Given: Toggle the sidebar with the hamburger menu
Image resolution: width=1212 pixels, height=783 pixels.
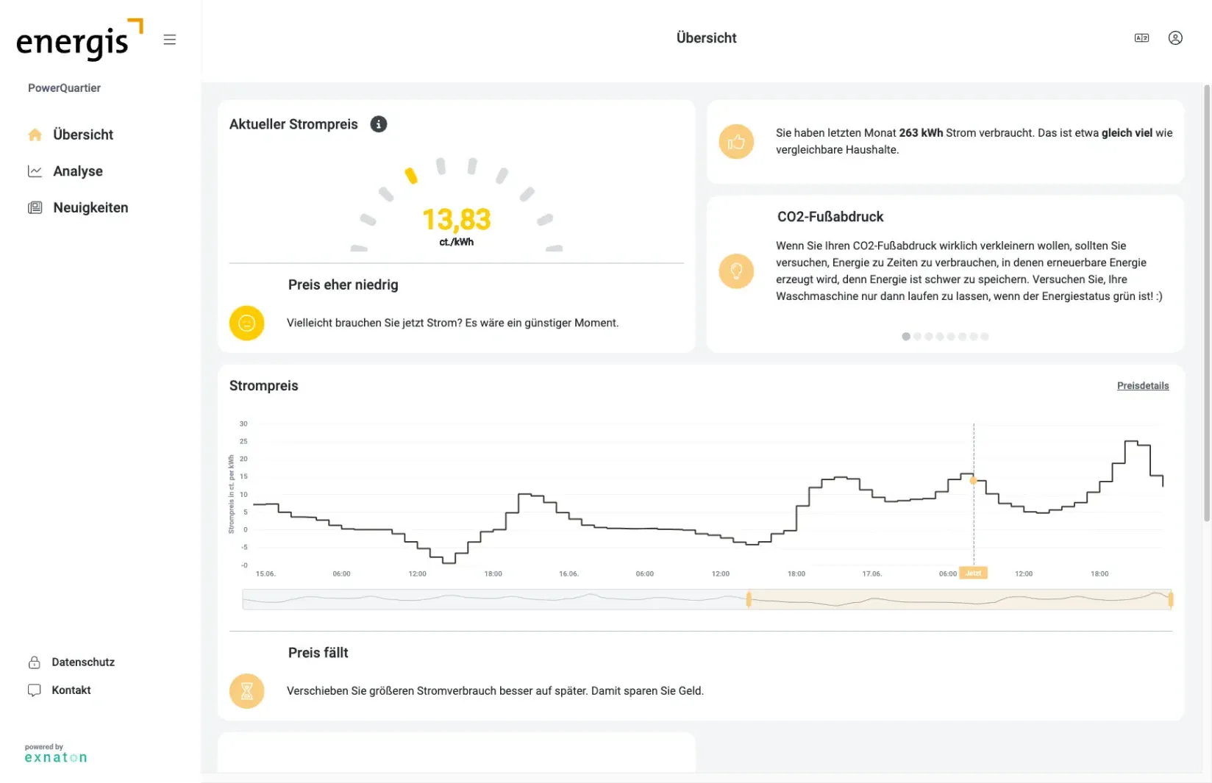Looking at the screenshot, I should 170,39.
